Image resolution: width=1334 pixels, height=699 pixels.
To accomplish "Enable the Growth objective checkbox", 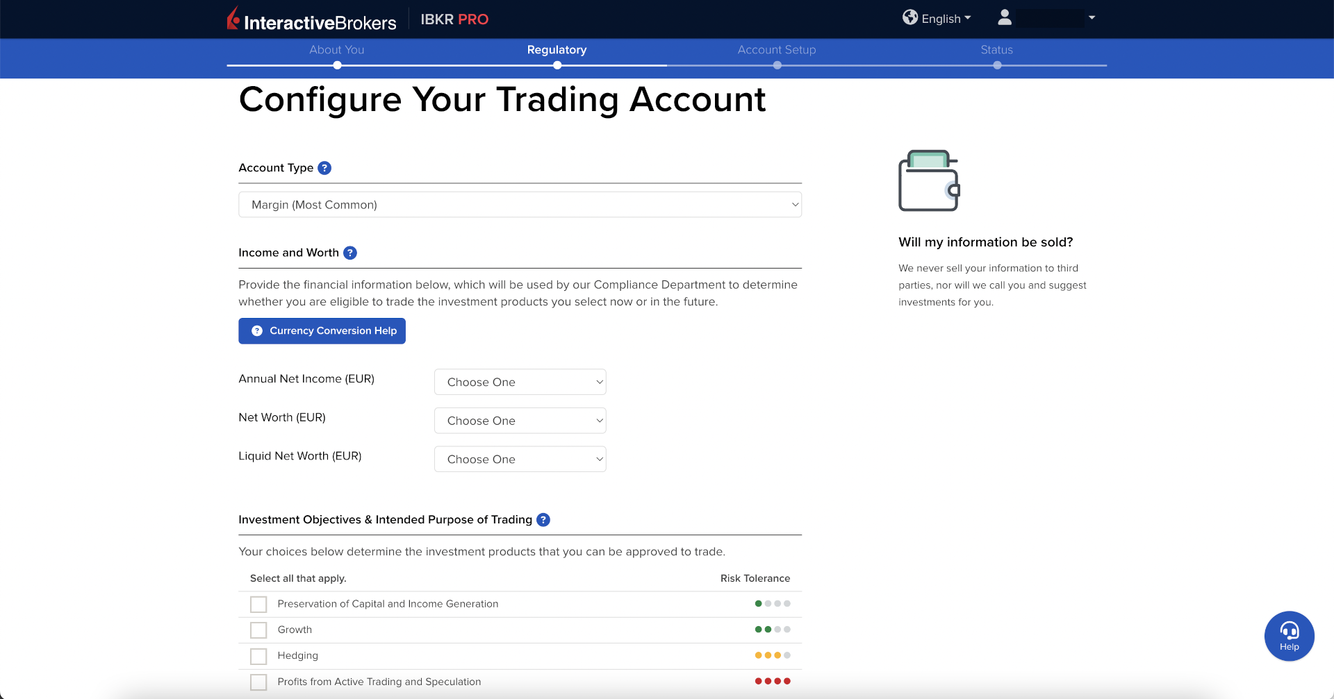I will click(x=258, y=630).
